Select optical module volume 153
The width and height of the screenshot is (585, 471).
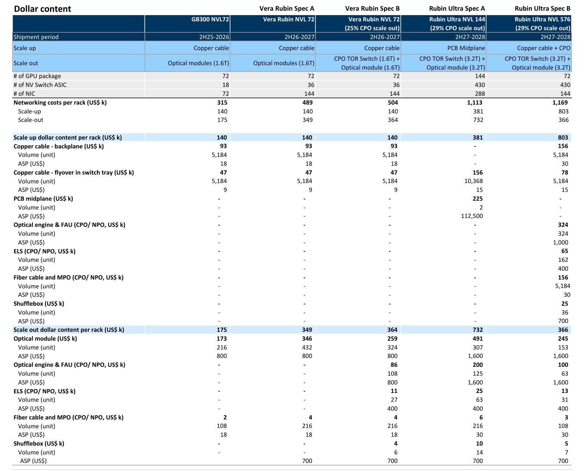pyautogui.click(x=563, y=347)
